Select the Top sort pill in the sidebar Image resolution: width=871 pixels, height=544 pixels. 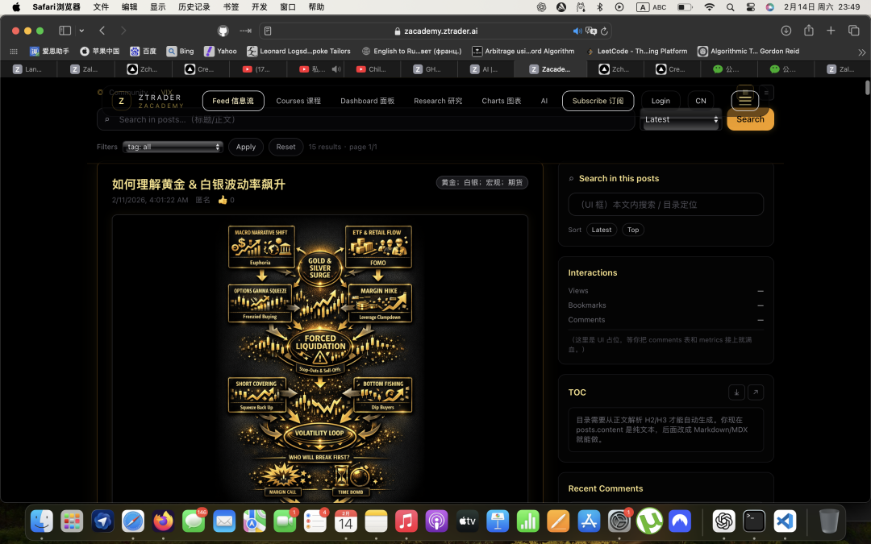pyautogui.click(x=633, y=230)
